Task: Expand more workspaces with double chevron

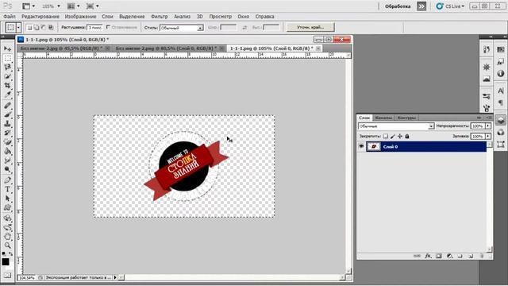Action: (x=421, y=6)
